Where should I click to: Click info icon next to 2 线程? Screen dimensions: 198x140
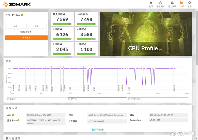[61, 44]
